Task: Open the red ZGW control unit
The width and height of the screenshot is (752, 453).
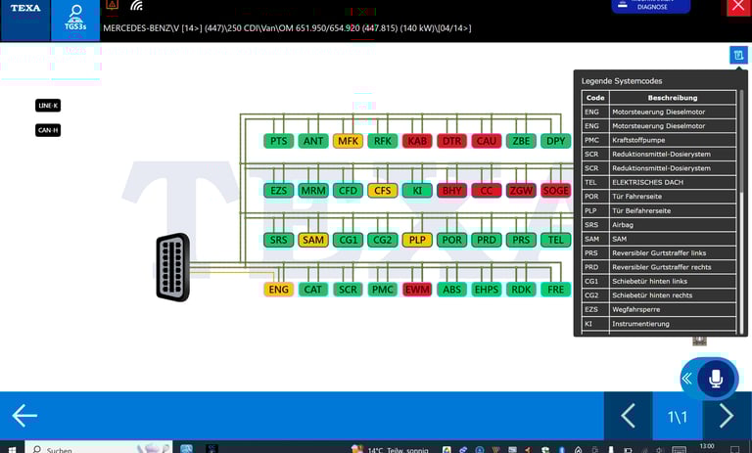Action: click(x=521, y=191)
